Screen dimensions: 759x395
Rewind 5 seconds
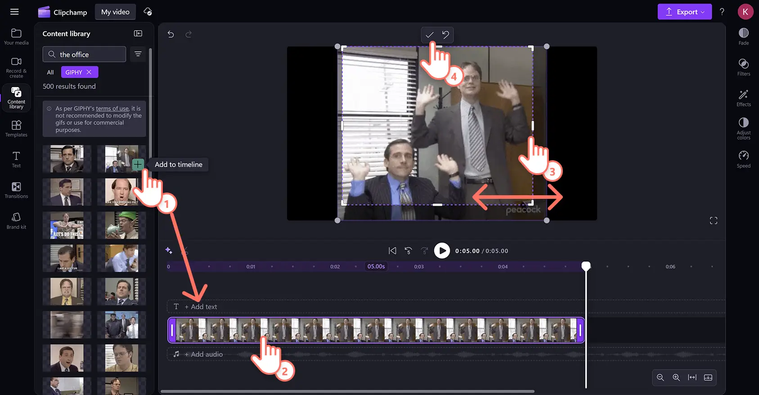tap(408, 251)
